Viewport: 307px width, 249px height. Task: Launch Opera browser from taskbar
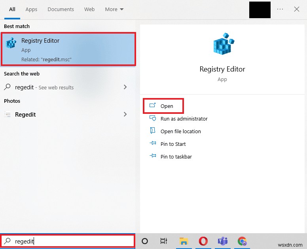tap(203, 241)
